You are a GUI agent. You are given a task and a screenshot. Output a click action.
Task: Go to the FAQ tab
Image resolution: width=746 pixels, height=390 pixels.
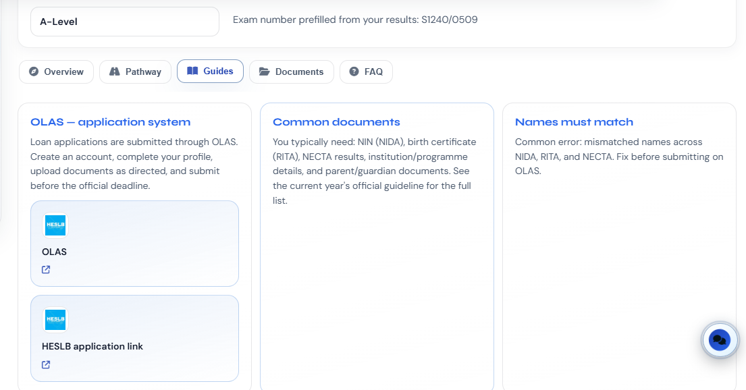pyautogui.click(x=366, y=72)
